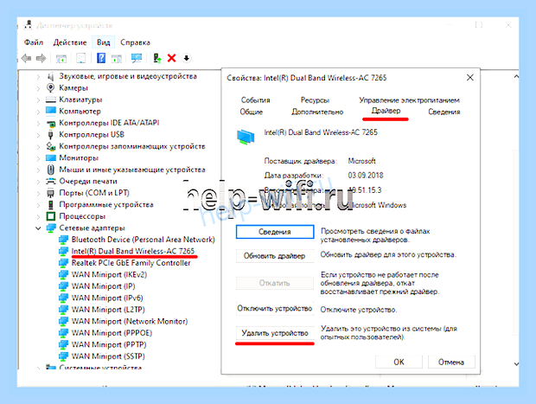Click the Realtek PCIe GbE adapter icon
This screenshot has height=404, width=536.
coord(63,263)
